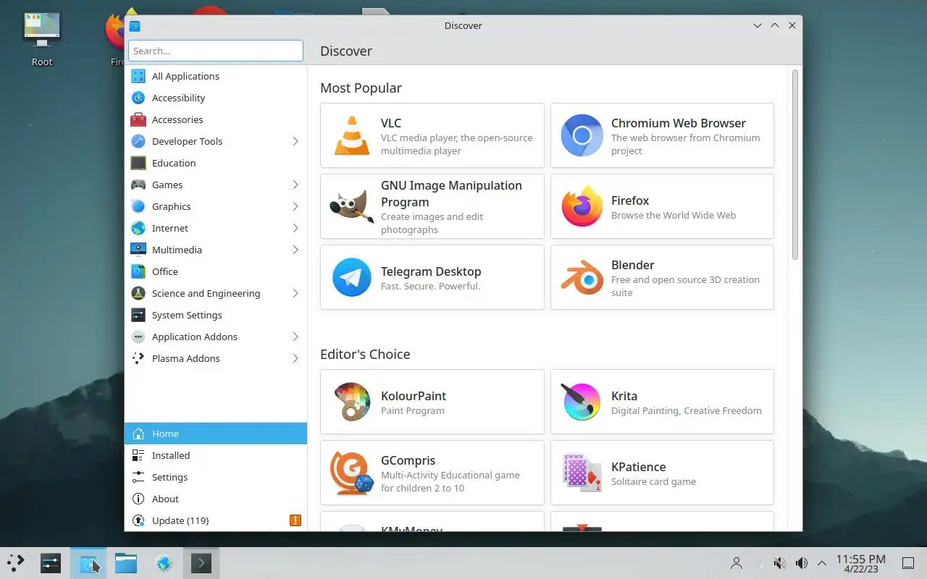
Task: Expand the Games category arrow
Action: click(295, 185)
